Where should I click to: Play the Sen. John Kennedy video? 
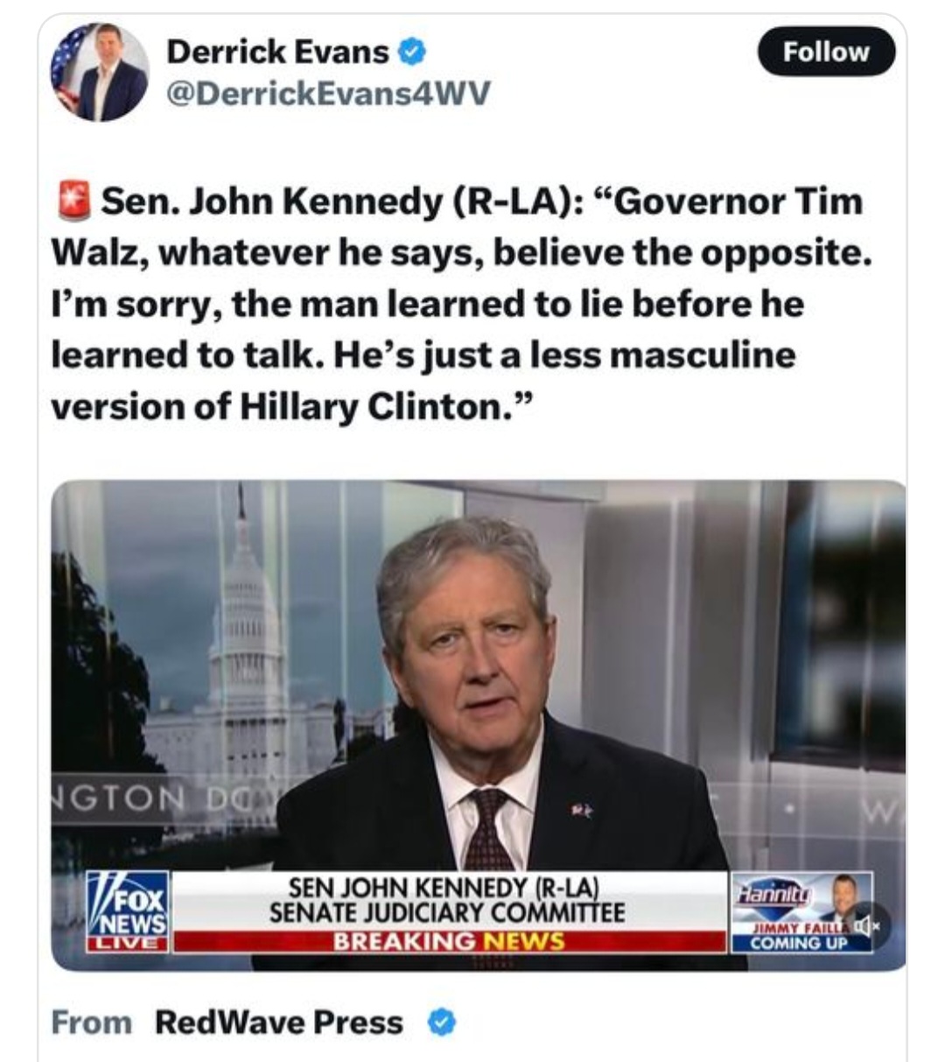[x=479, y=725]
